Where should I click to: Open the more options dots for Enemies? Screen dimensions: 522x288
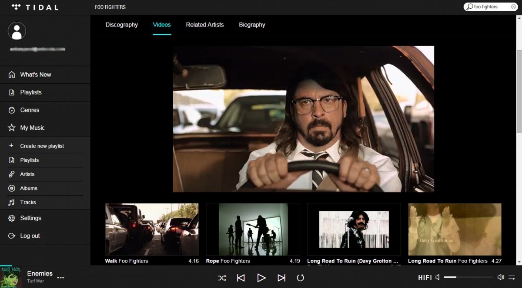(x=60, y=278)
